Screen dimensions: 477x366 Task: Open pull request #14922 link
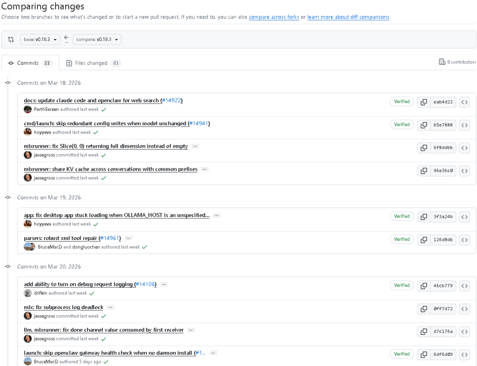(x=171, y=101)
